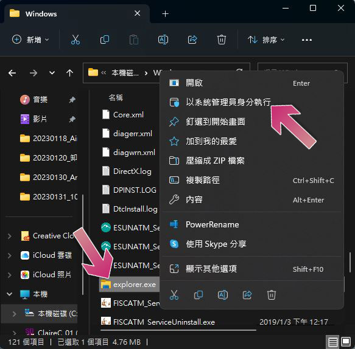This screenshot has height=349, width=355.
Task: Open the 排序 sort dropdown
Action: point(266,40)
